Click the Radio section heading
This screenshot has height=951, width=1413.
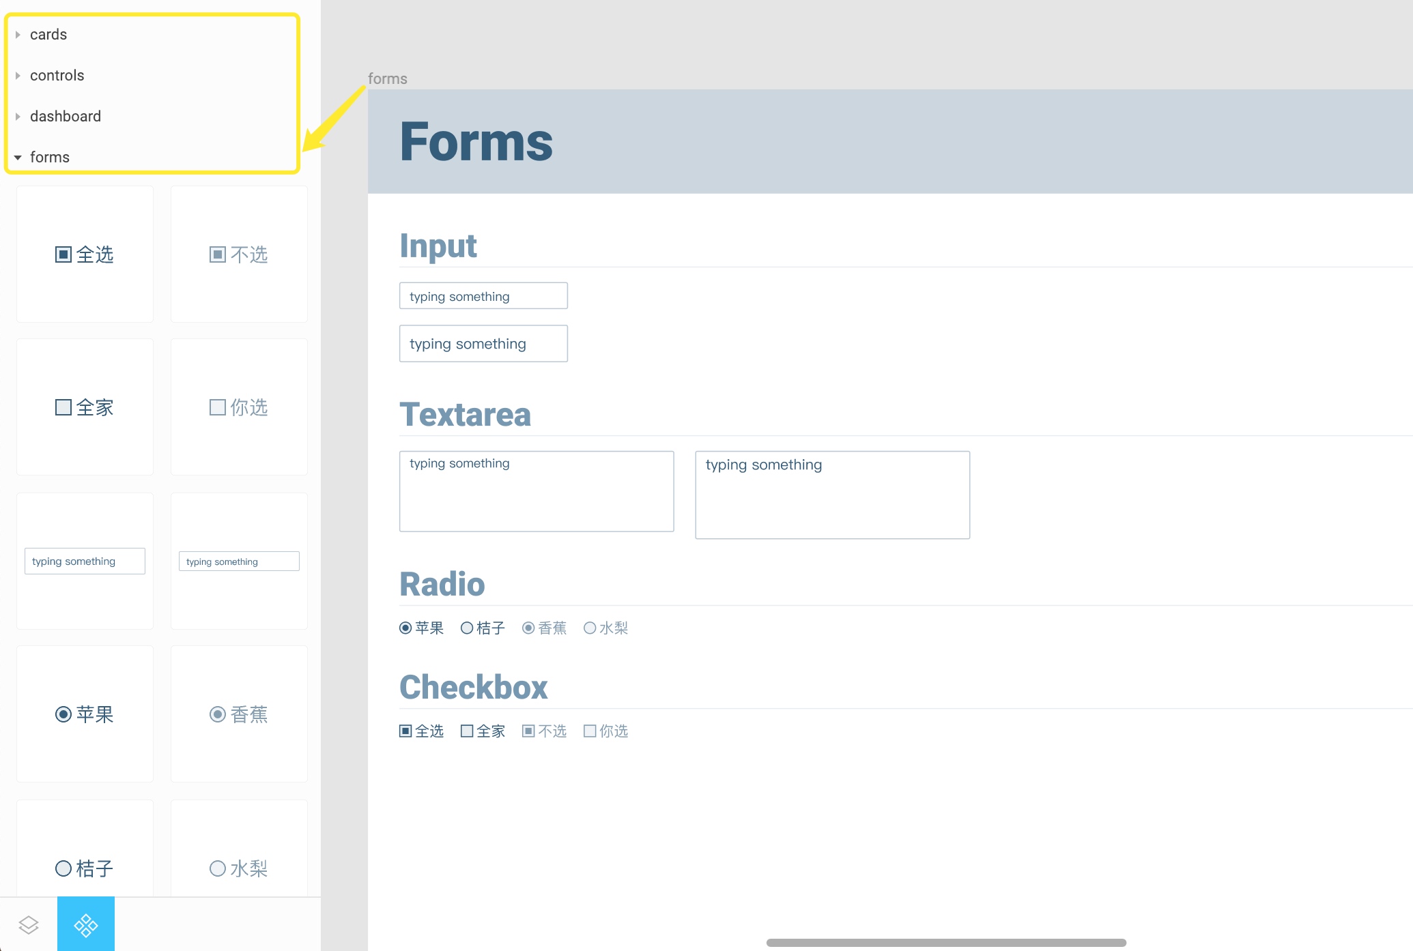pyautogui.click(x=442, y=585)
